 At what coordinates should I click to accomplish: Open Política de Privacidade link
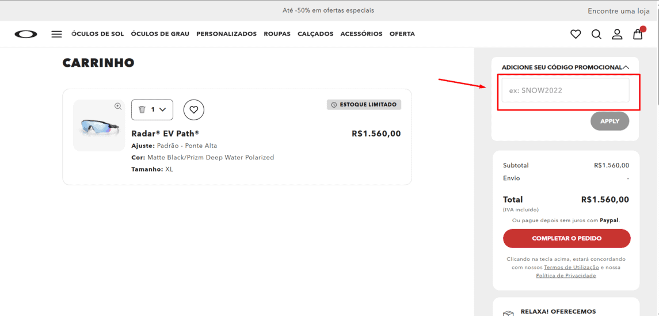point(566,276)
